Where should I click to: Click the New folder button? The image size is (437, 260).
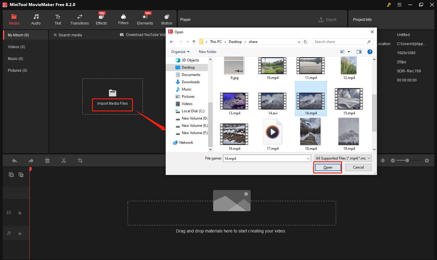[208, 52]
